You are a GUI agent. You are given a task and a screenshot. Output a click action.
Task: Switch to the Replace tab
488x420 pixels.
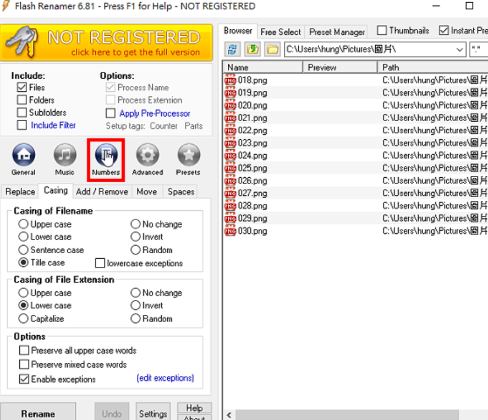20,192
